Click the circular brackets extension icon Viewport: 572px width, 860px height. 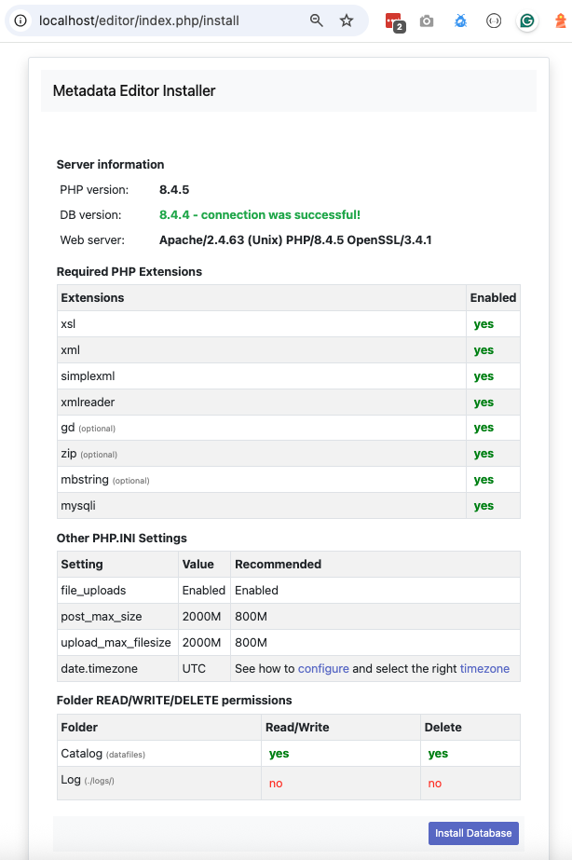tap(494, 20)
